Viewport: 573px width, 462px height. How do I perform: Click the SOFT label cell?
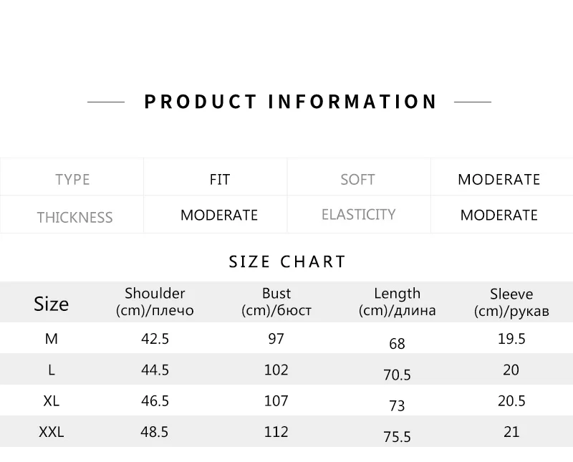357,179
